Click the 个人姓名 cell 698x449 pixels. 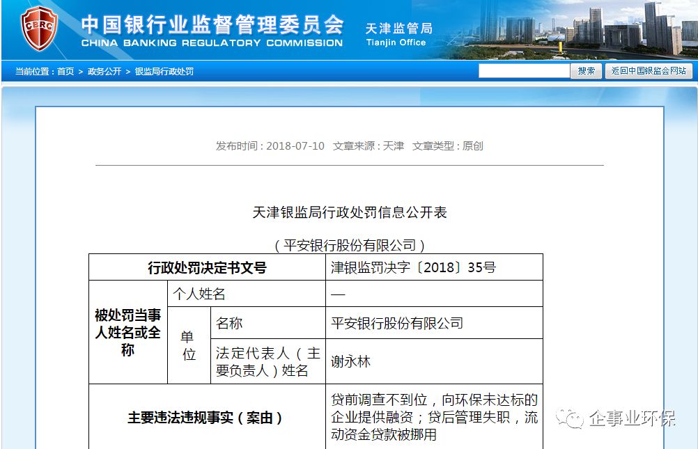(247, 294)
